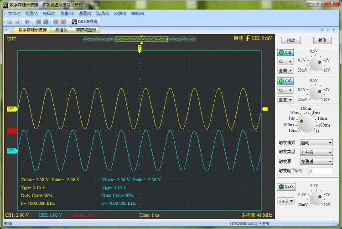Open the 触发模式 trigger mode dropdown
The image size is (342, 229).
[316, 143]
